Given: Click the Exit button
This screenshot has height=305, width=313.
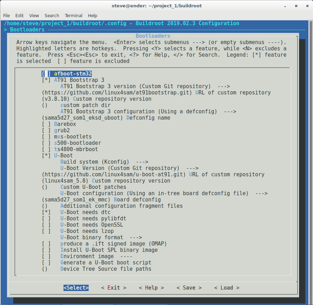Looking at the screenshot, I should point(114,288).
